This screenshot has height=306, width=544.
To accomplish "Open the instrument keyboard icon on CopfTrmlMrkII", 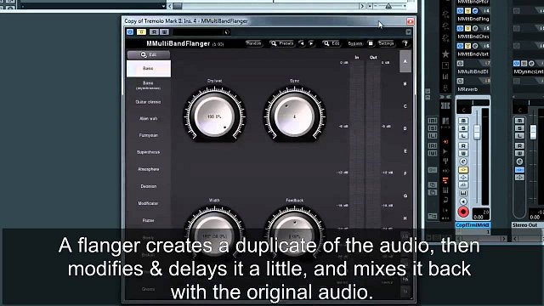I will [x=463, y=193].
